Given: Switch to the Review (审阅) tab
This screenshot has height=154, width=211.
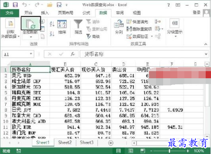Looking at the screenshot, I should point(120,13).
